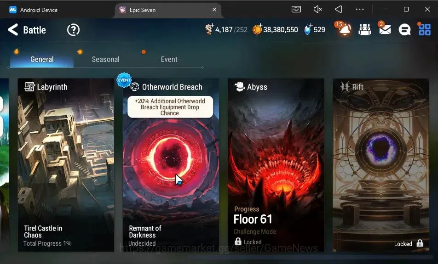Click the Abyss jaw icon
This screenshot has height=264, width=438.
pos(239,87)
